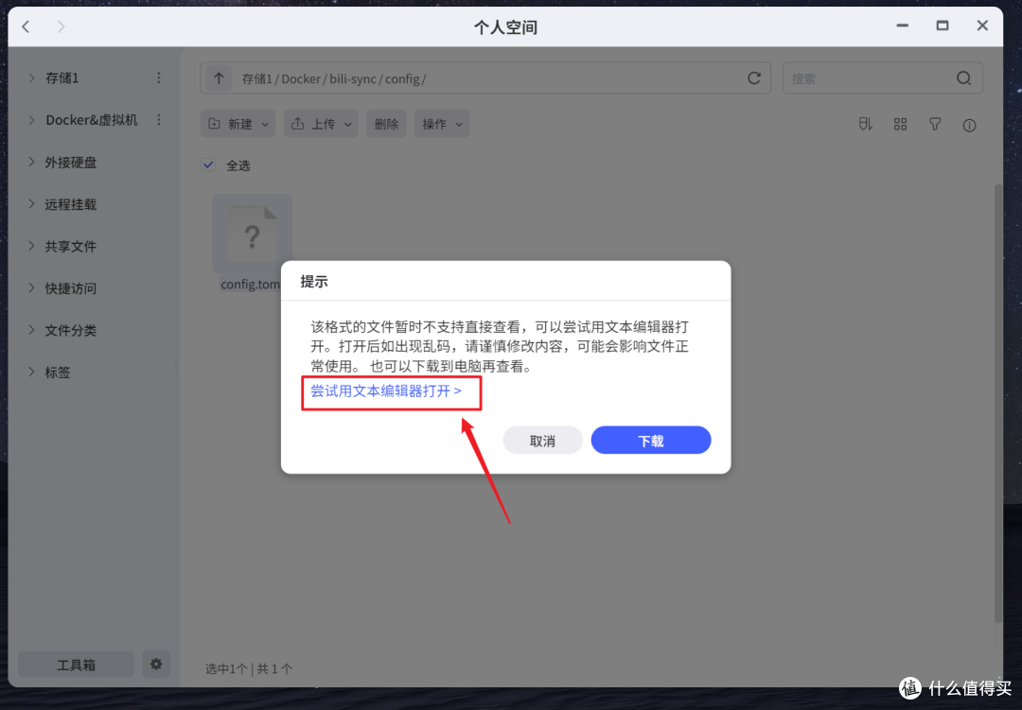This screenshot has height=710, width=1022.
Task: Select the 快捷访问 sidebar label
Action: coord(70,288)
